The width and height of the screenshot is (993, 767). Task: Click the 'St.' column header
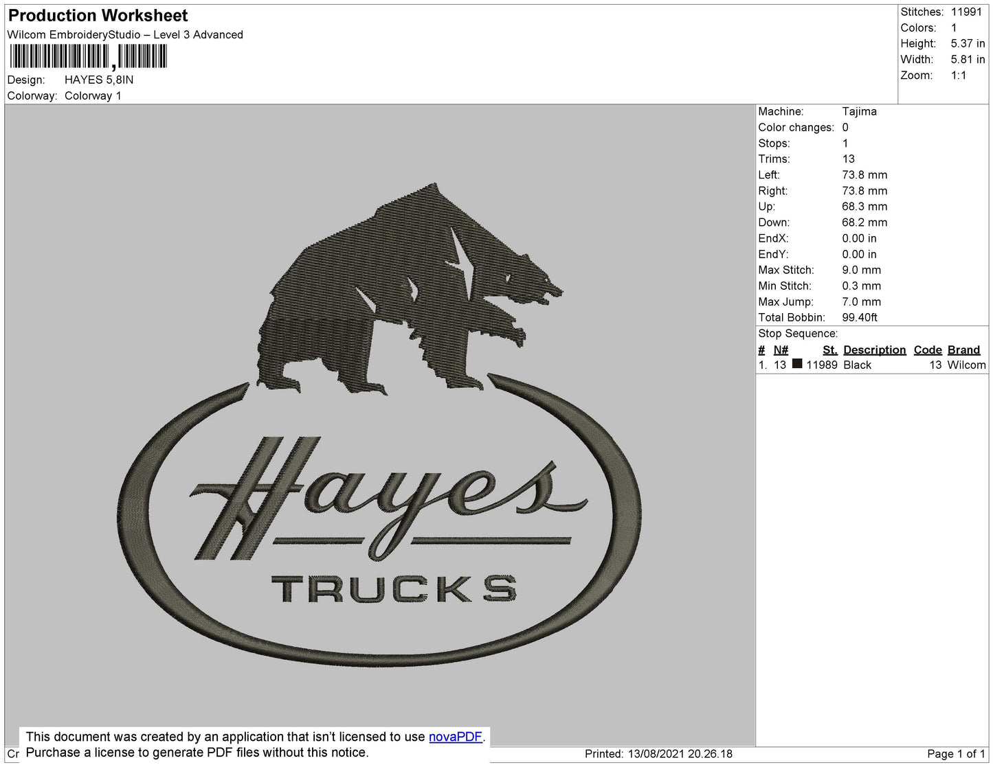830,350
